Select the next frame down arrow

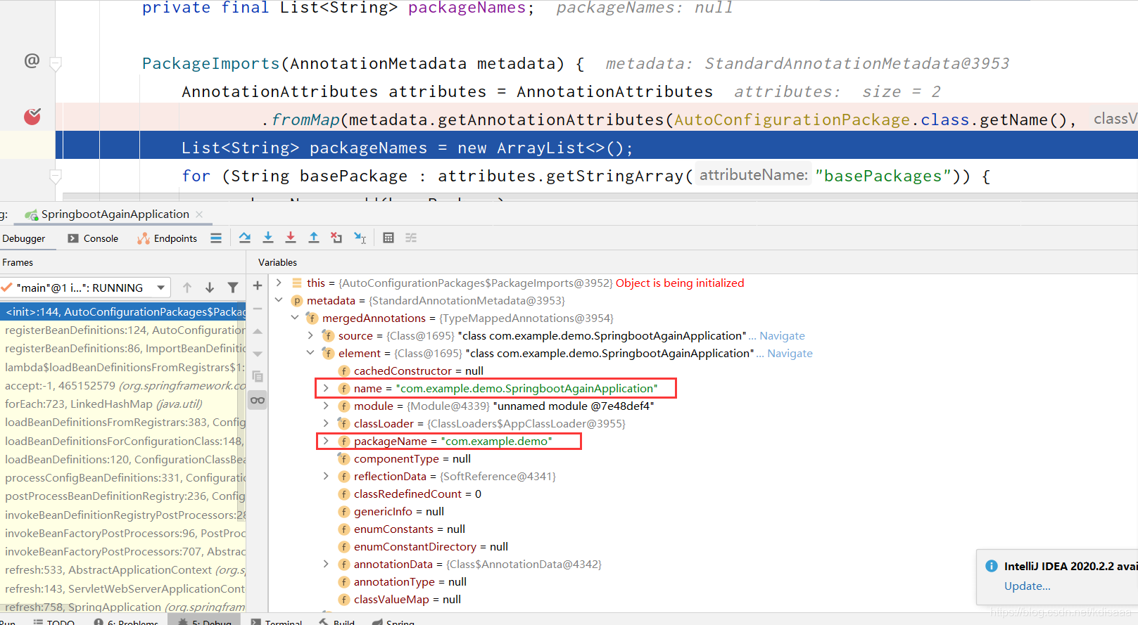(210, 288)
